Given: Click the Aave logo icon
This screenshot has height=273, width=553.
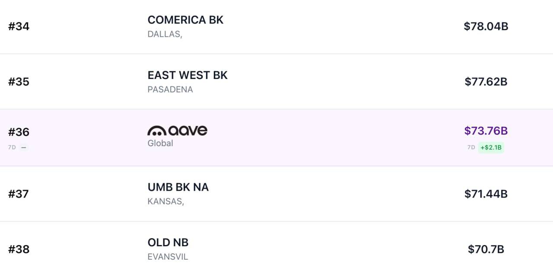Looking at the screenshot, I should pos(177,130).
